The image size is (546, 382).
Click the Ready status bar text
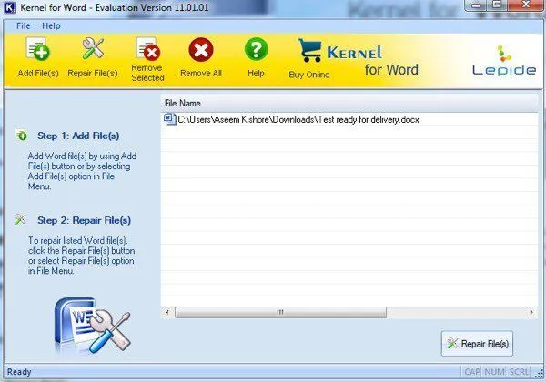(19, 372)
